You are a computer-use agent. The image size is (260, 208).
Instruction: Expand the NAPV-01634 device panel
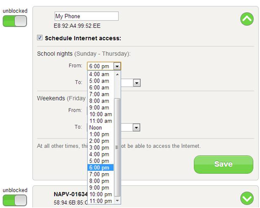[x=247, y=198]
